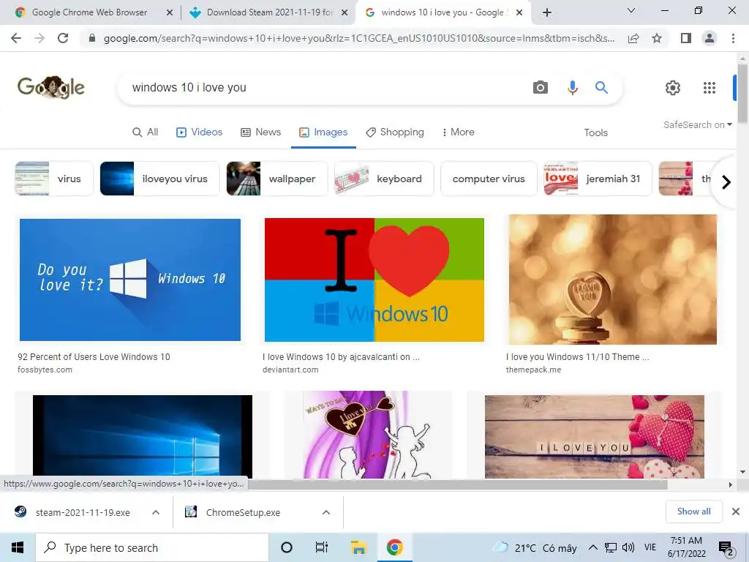
Task: Open the purple couple silhouette image
Action: [369, 435]
